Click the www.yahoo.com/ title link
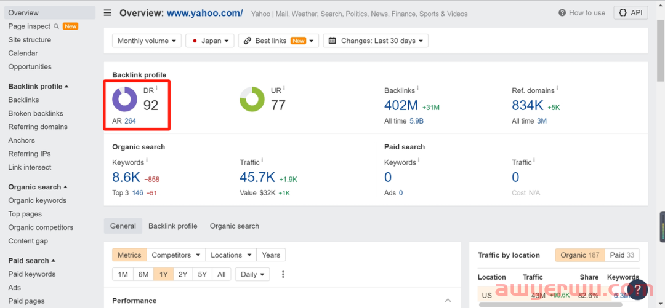This screenshot has width=665, height=308. click(205, 13)
